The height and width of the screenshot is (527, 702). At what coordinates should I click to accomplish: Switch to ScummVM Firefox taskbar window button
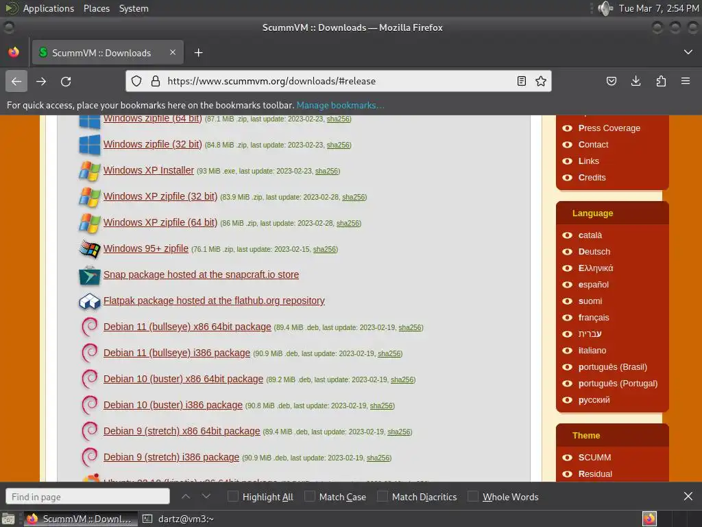[x=81, y=519]
